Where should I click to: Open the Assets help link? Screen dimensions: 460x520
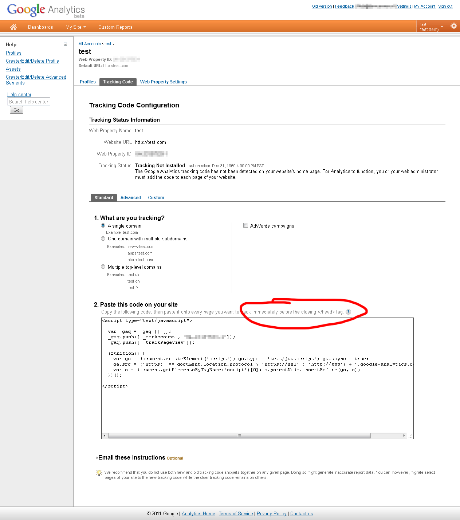(13, 69)
